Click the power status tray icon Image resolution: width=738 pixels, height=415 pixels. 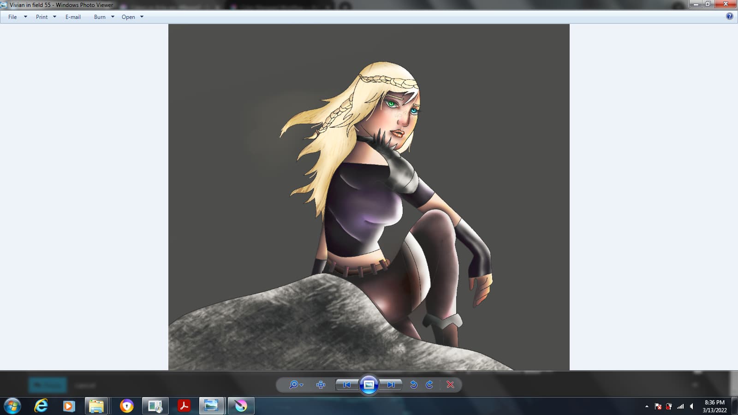(x=669, y=406)
